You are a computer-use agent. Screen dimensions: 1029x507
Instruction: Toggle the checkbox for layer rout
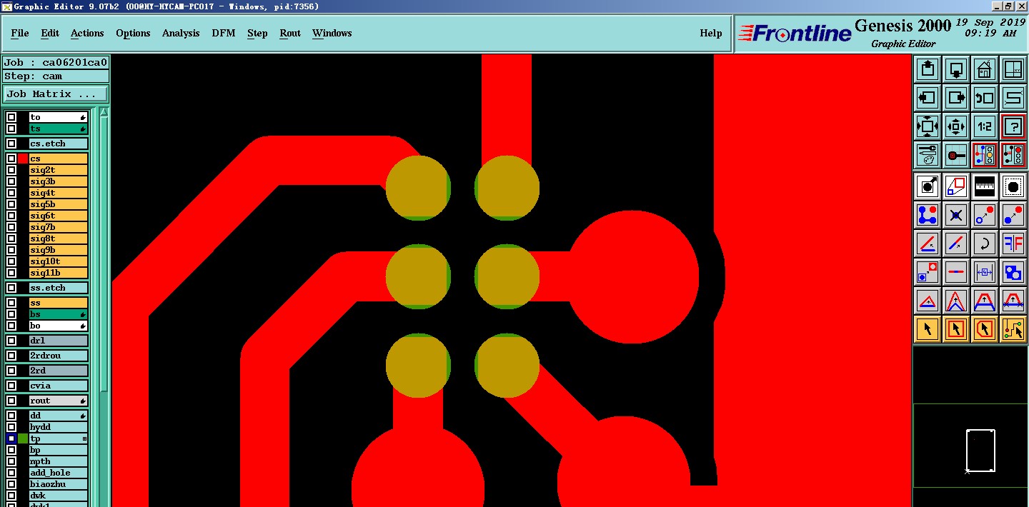(11, 401)
